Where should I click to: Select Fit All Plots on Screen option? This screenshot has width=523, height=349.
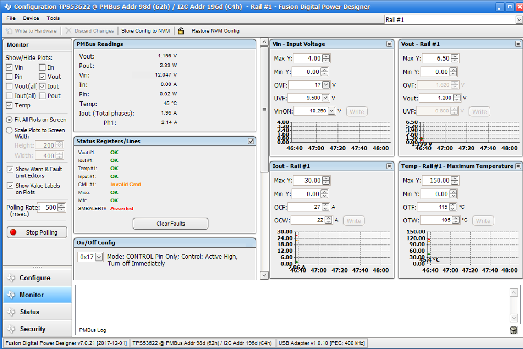click(x=9, y=120)
